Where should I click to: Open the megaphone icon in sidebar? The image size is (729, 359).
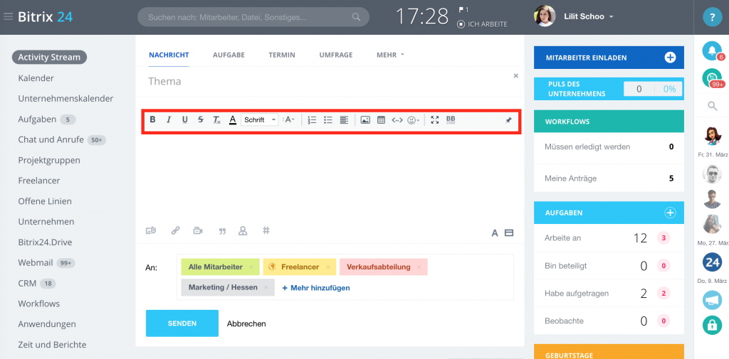coord(712,299)
